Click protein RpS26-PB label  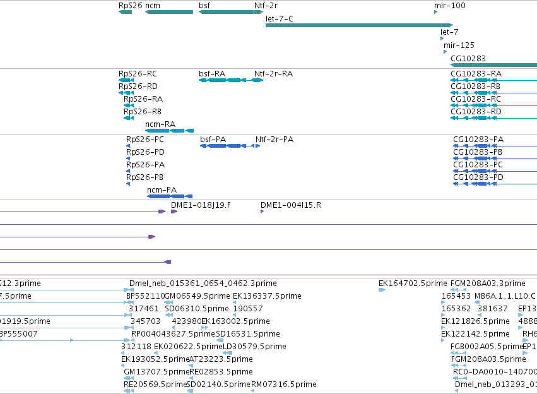145,177
